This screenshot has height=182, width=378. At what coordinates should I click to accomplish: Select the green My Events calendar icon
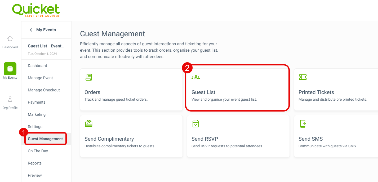pos(10,69)
